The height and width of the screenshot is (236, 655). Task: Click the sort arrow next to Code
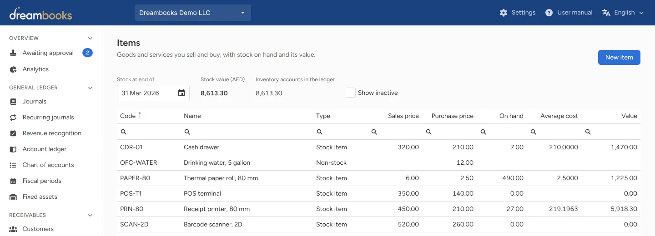click(140, 116)
